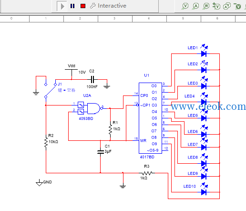
Task: Select the LED5 diode symbol
Action: coord(204,118)
